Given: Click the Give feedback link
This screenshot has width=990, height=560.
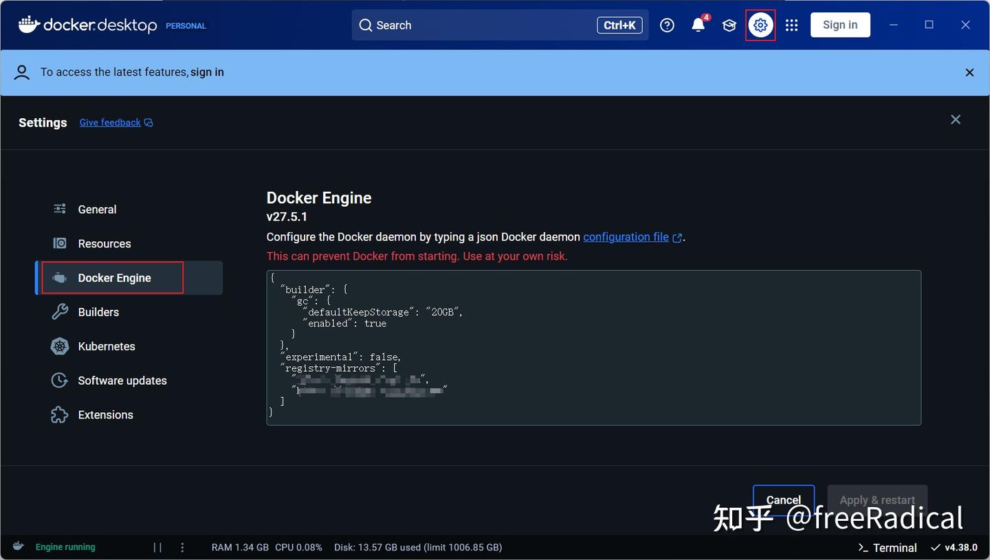Looking at the screenshot, I should click(x=109, y=122).
